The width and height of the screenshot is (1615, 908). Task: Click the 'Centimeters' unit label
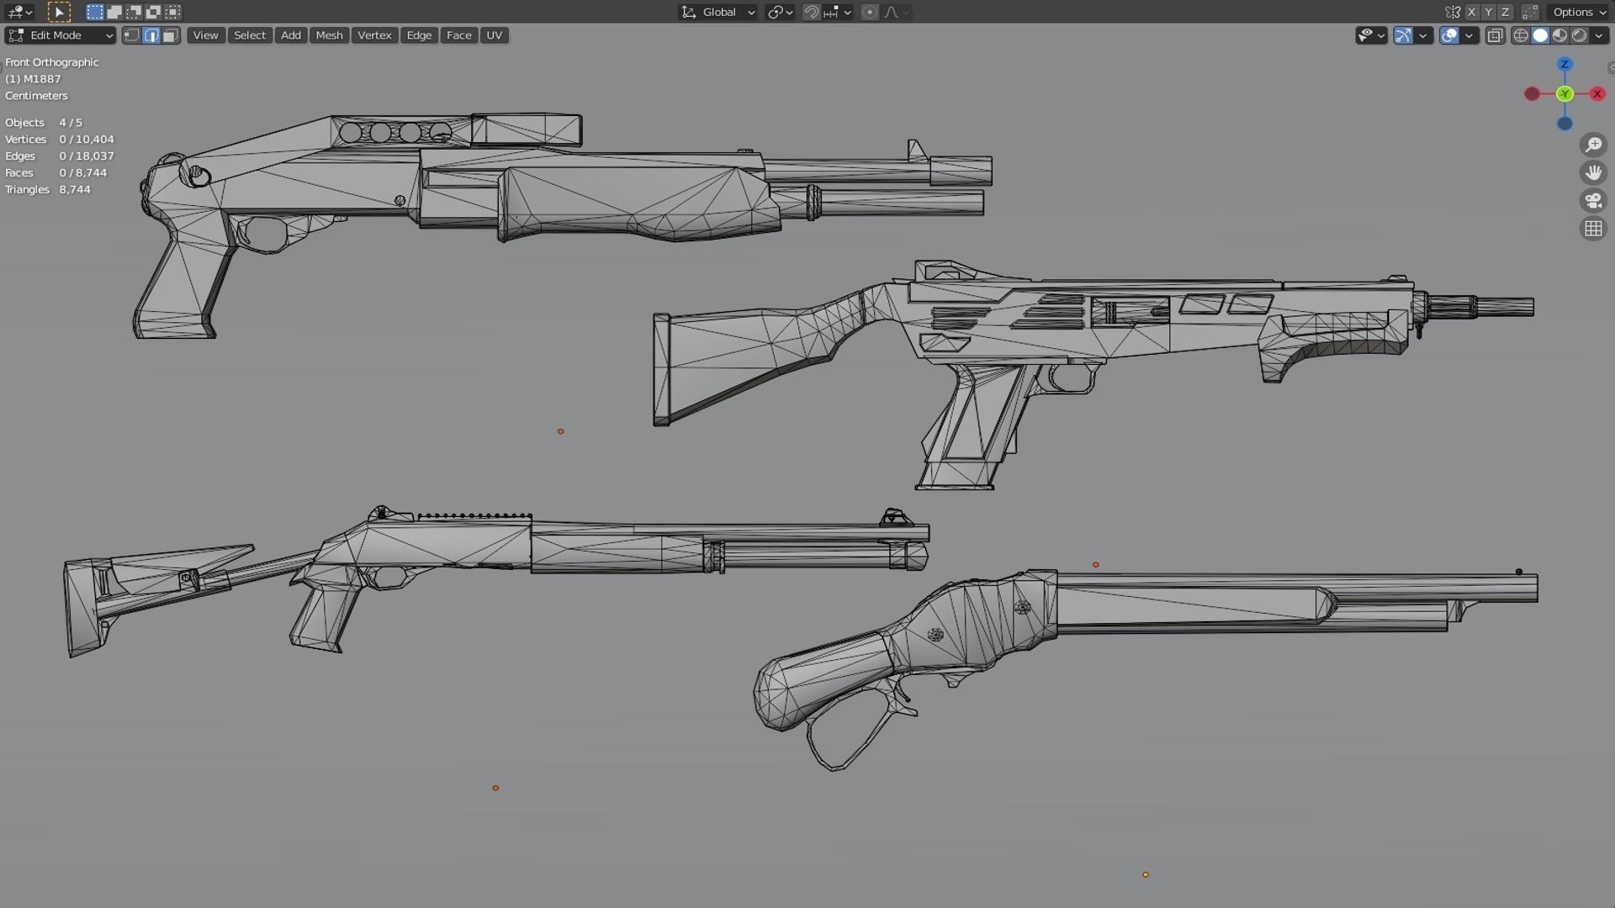tap(36, 96)
